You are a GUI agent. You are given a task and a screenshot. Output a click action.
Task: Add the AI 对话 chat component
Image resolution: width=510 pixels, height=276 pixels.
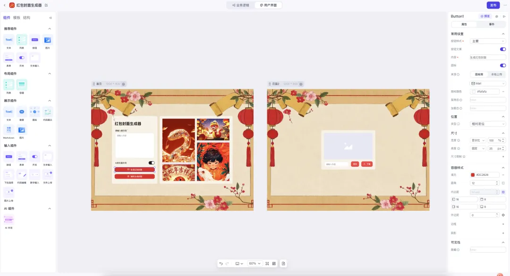click(9, 220)
